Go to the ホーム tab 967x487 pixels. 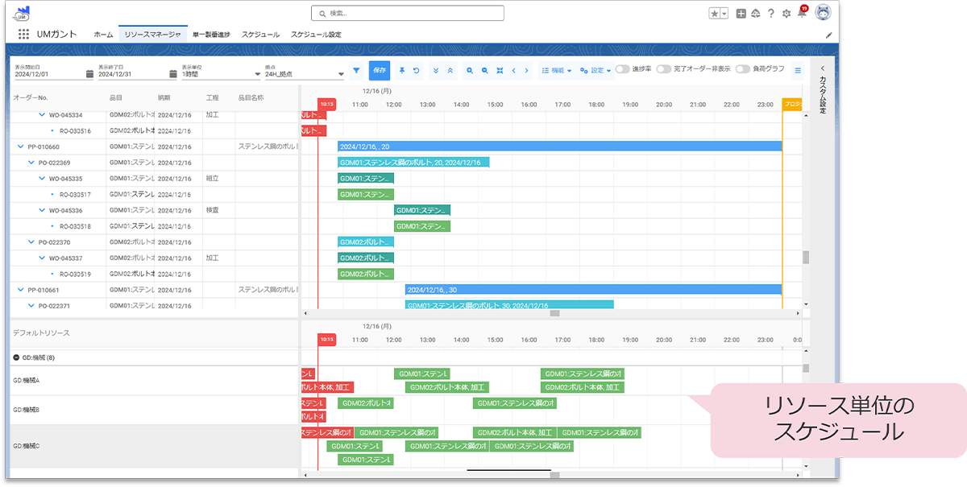(103, 35)
